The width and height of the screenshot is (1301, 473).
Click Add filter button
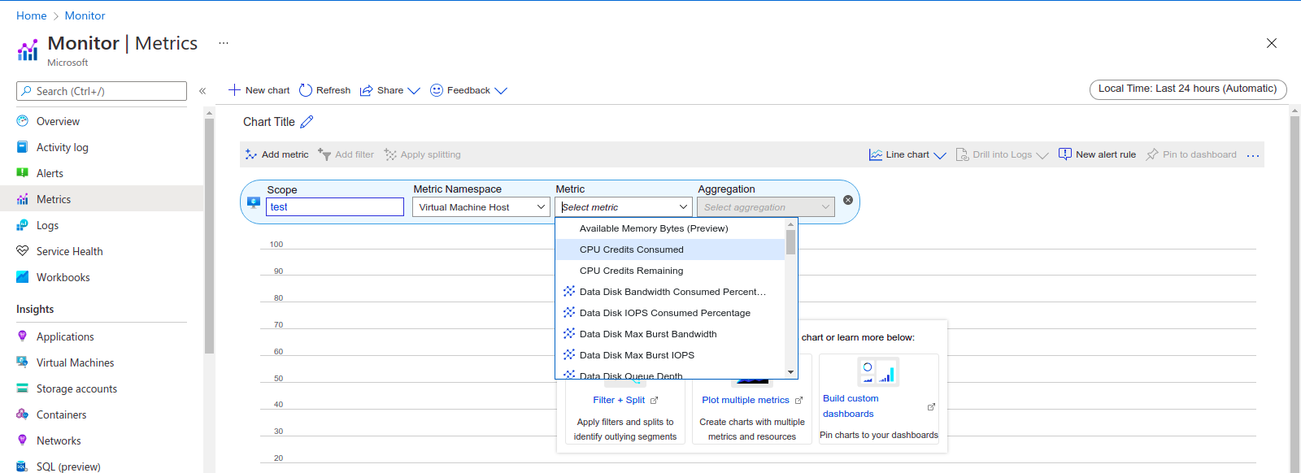[x=346, y=154]
